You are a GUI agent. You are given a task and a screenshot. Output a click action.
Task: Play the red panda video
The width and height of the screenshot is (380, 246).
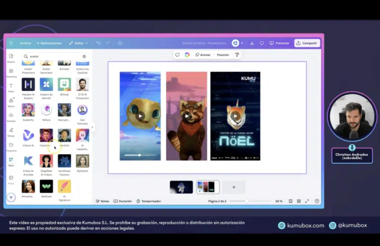click(187, 116)
